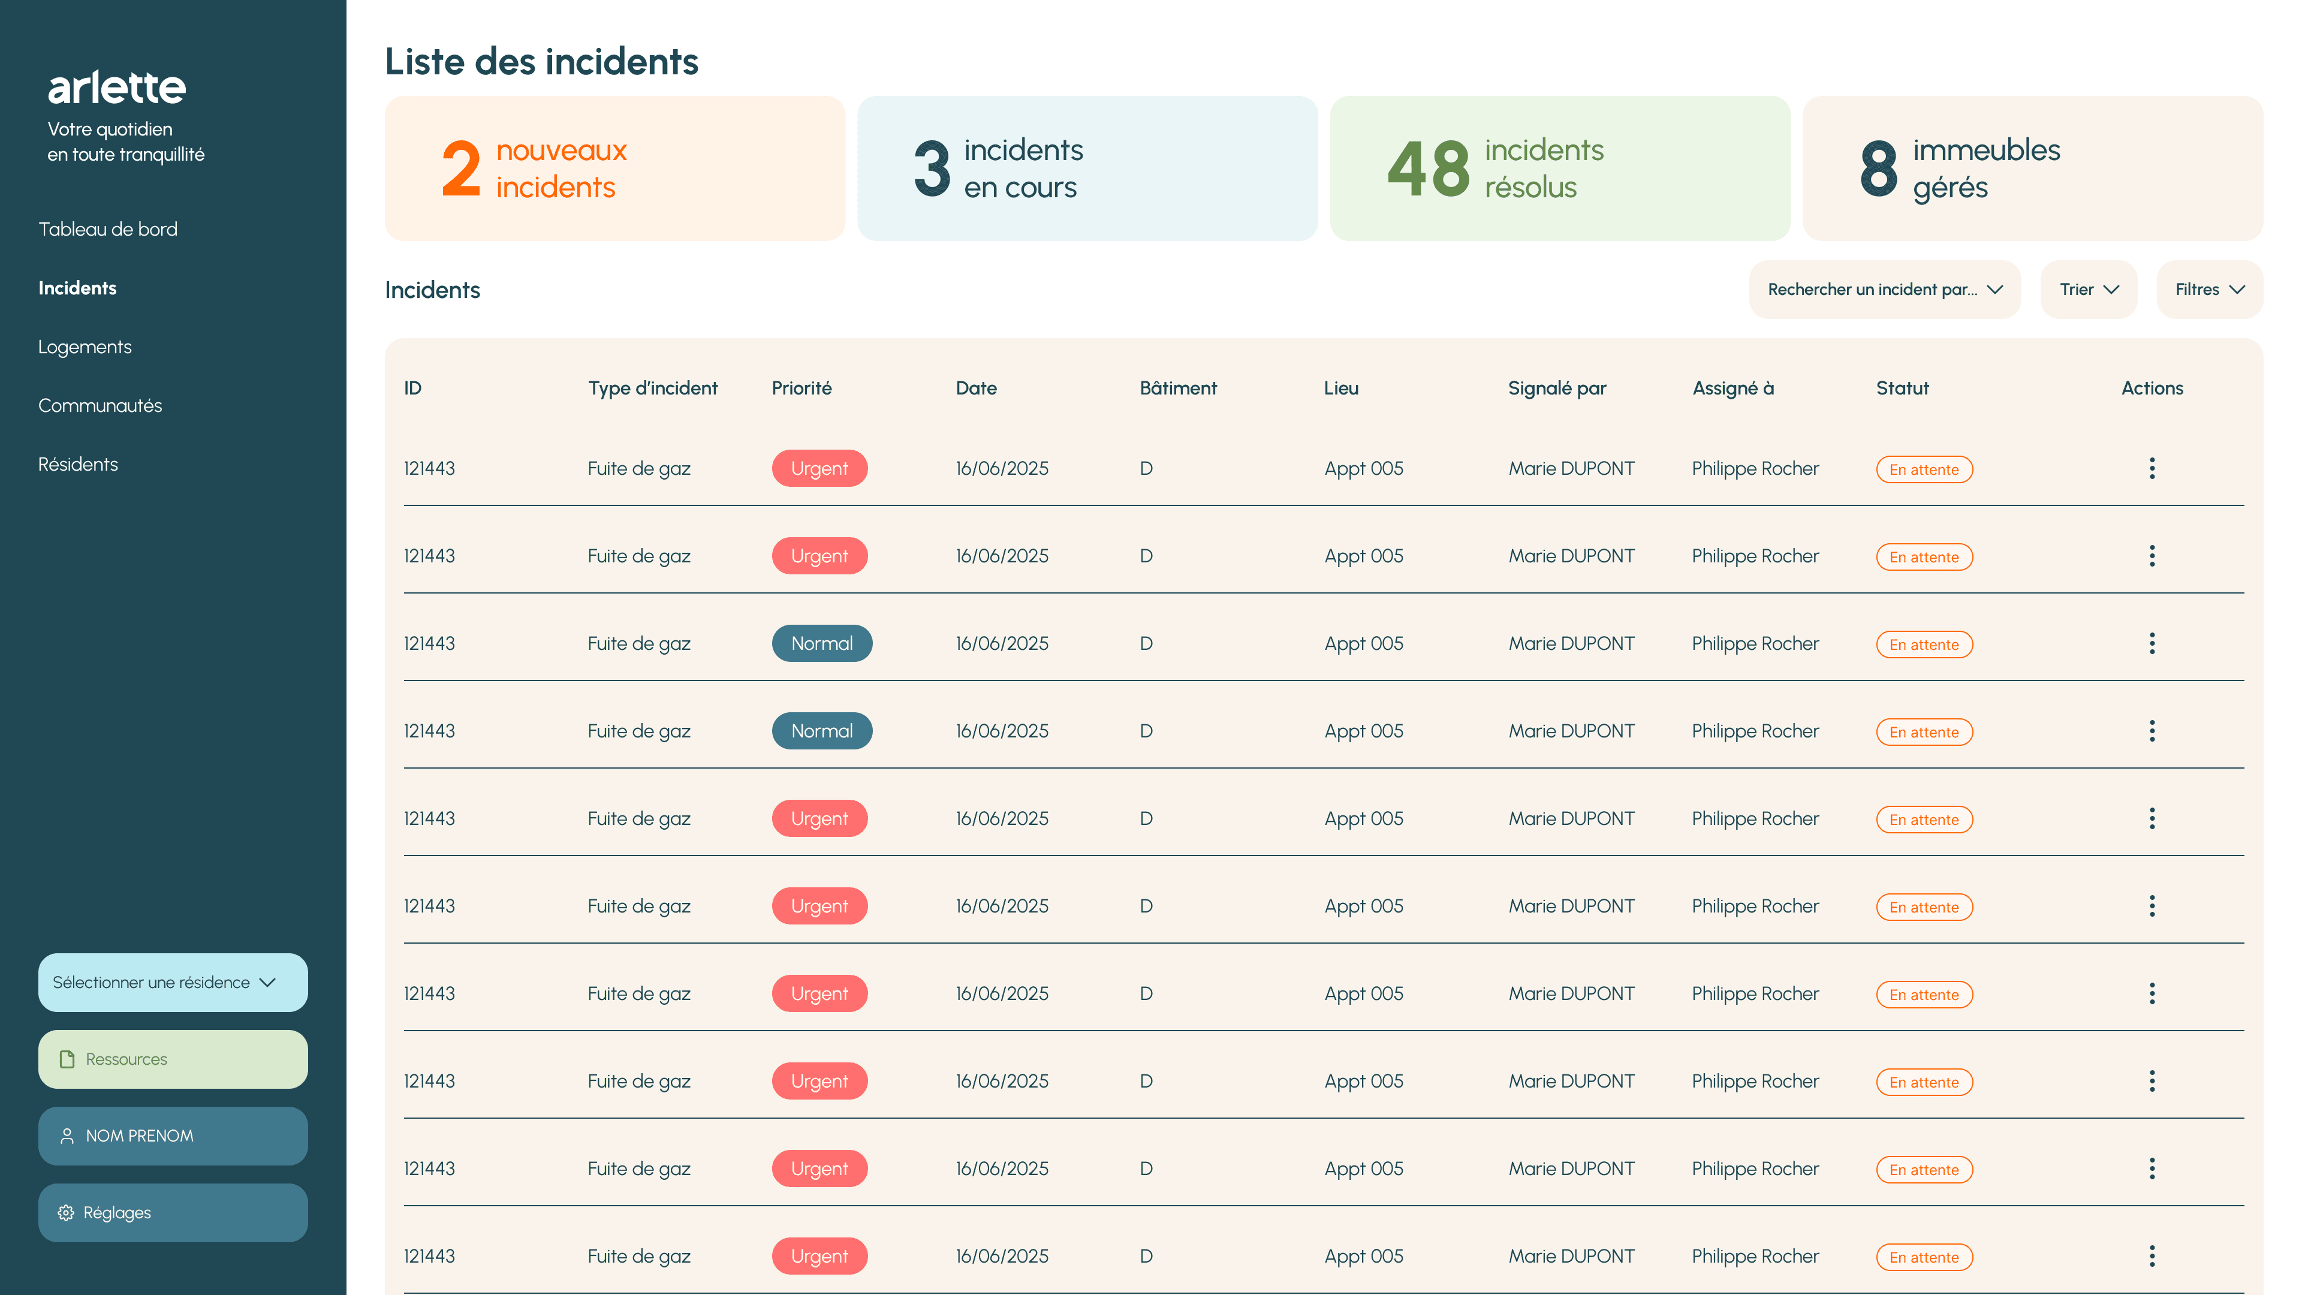Image resolution: width=2302 pixels, height=1295 pixels.
Task: Click the Urgent badge in the first row
Action: click(819, 468)
